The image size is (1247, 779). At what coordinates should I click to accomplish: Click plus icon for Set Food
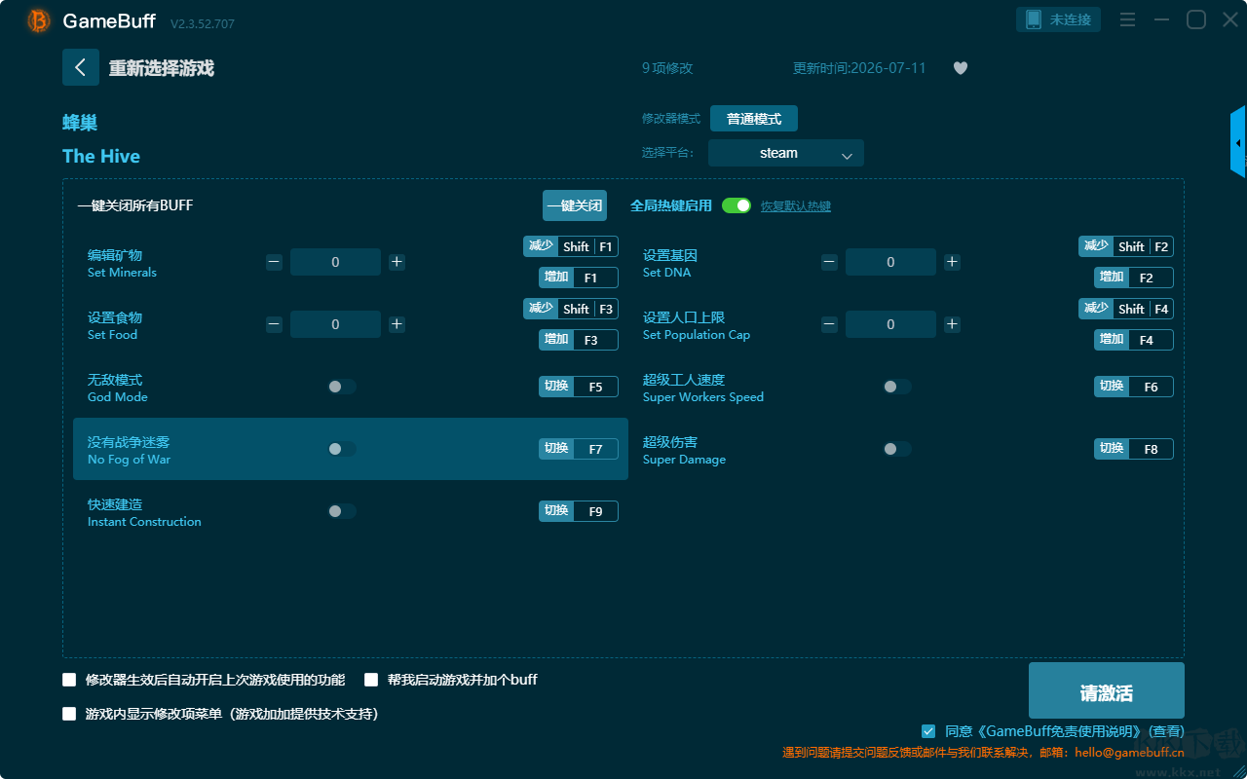pyautogui.click(x=397, y=324)
